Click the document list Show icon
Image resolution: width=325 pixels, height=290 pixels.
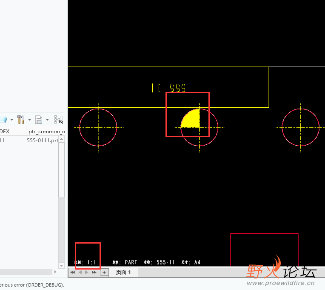[x=39, y=120]
